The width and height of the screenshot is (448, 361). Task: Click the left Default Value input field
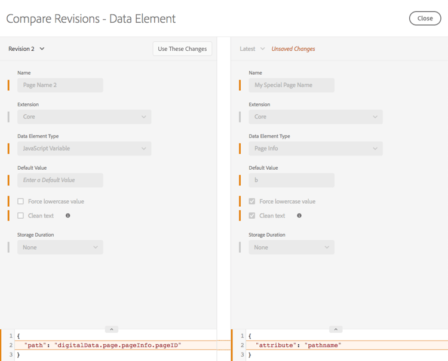[60, 180]
